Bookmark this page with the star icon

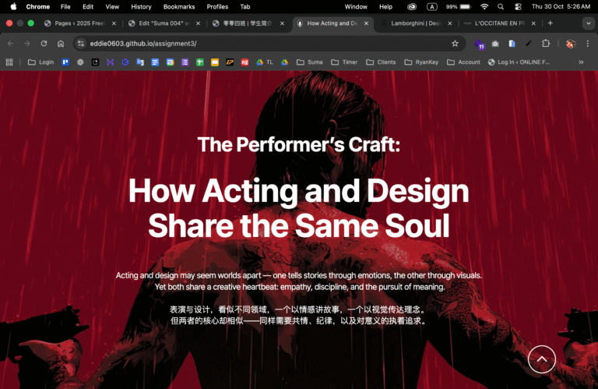[x=454, y=44]
